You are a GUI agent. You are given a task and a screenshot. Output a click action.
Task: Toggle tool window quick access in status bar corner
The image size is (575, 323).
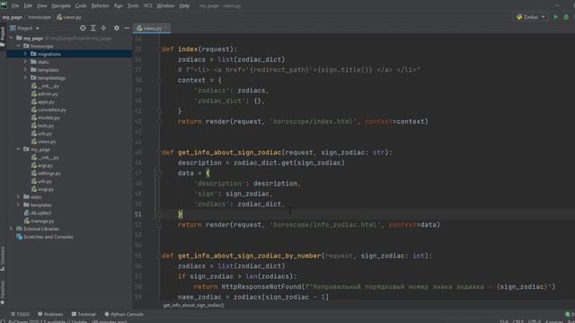3,321
